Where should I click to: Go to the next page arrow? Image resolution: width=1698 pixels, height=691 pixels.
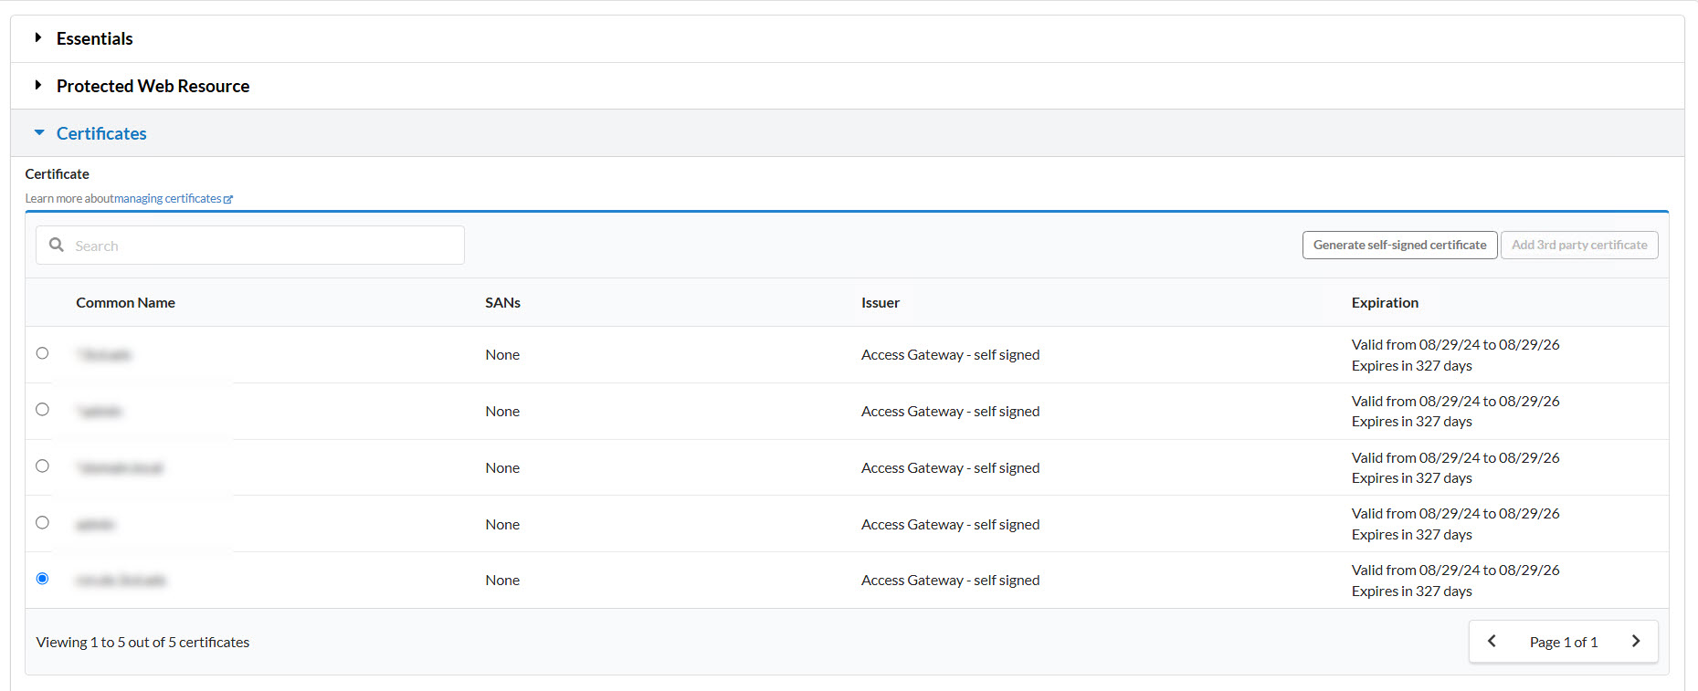[x=1635, y=642]
